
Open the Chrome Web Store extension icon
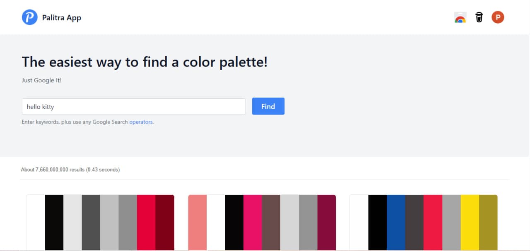pos(460,17)
